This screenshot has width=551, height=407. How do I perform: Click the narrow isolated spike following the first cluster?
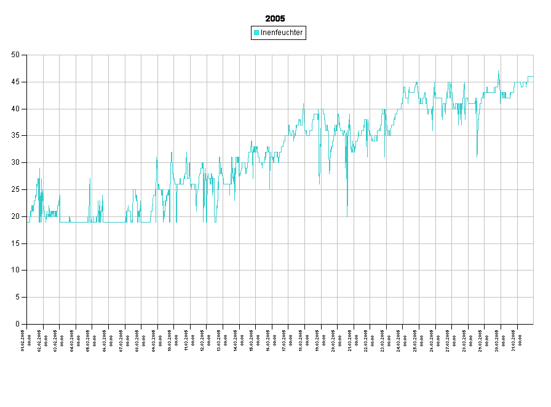tap(90, 180)
